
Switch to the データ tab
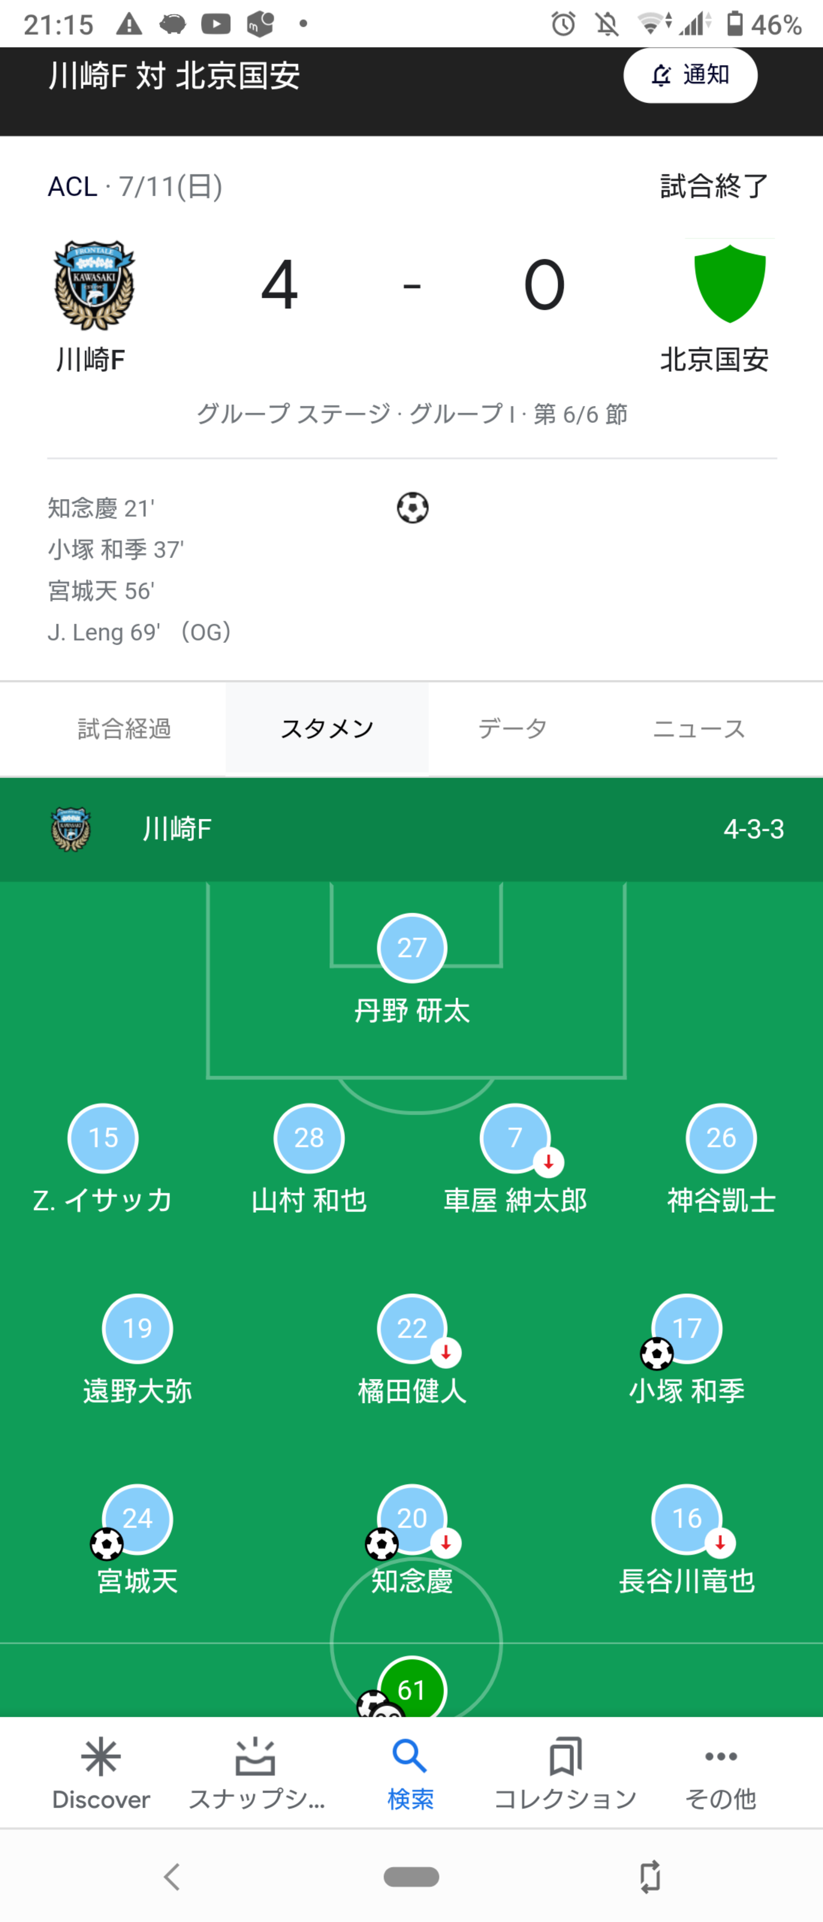pos(513,729)
